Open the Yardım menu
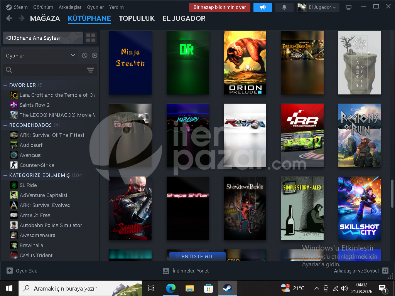395x296 pixels. point(116,7)
